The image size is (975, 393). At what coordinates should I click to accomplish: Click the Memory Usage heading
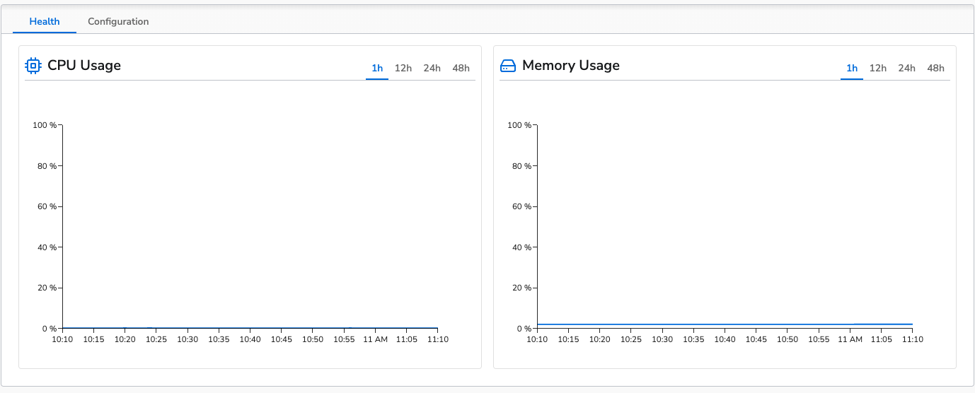coord(571,66)
